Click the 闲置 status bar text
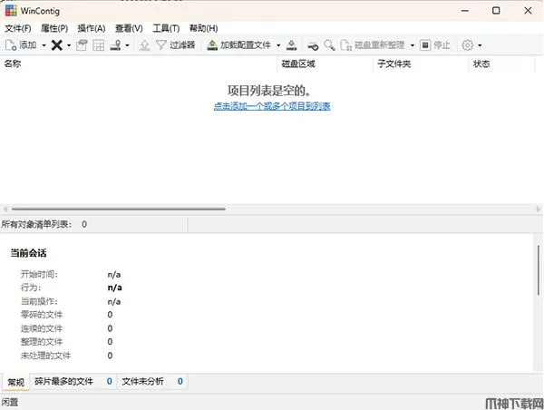 click(x=10, y=403)
